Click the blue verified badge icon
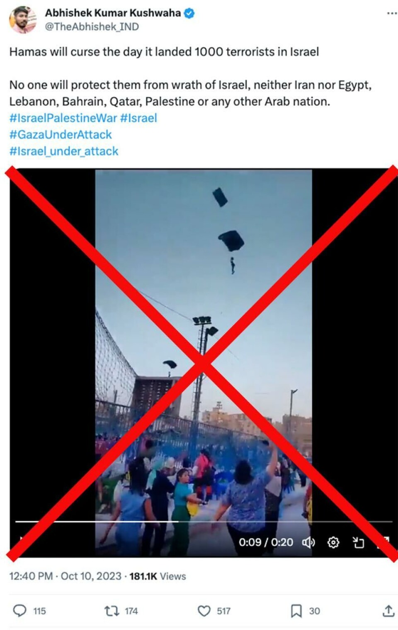398x630 pixels. 189,13
